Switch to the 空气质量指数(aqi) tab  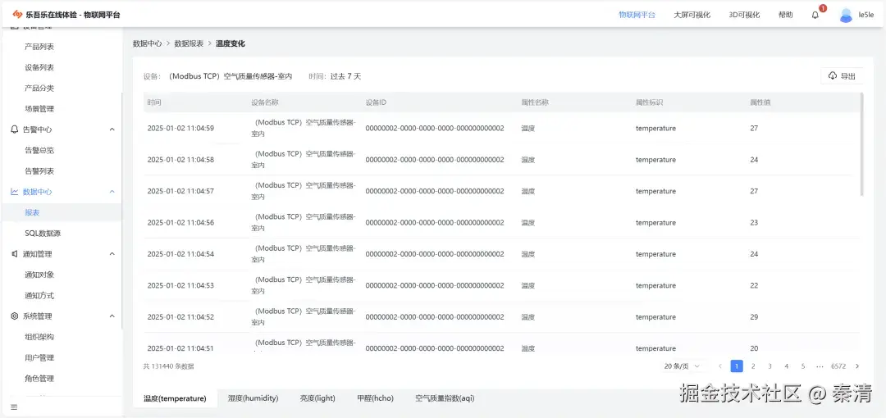click(445, 398)
